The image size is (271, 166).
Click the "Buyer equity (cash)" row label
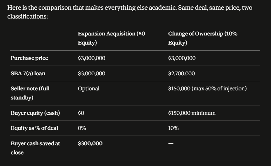[x=35, y=113]
